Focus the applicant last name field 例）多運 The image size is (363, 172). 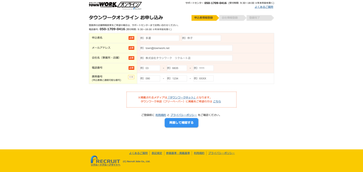(x=160, y=38)
